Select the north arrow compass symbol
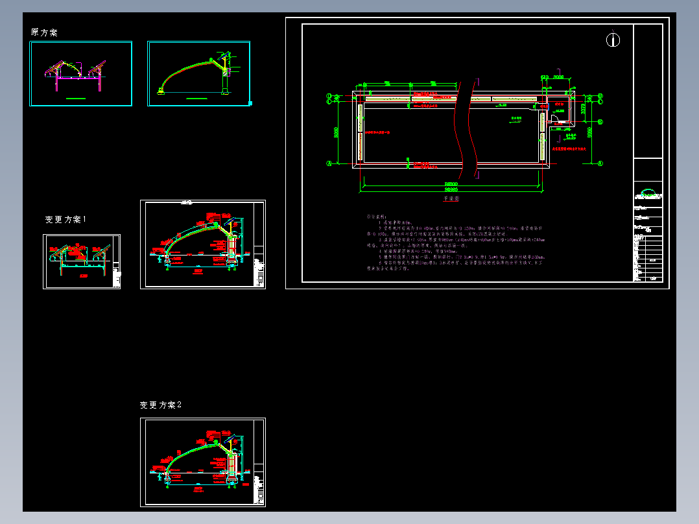699x524 pixels. pos(613,40)
